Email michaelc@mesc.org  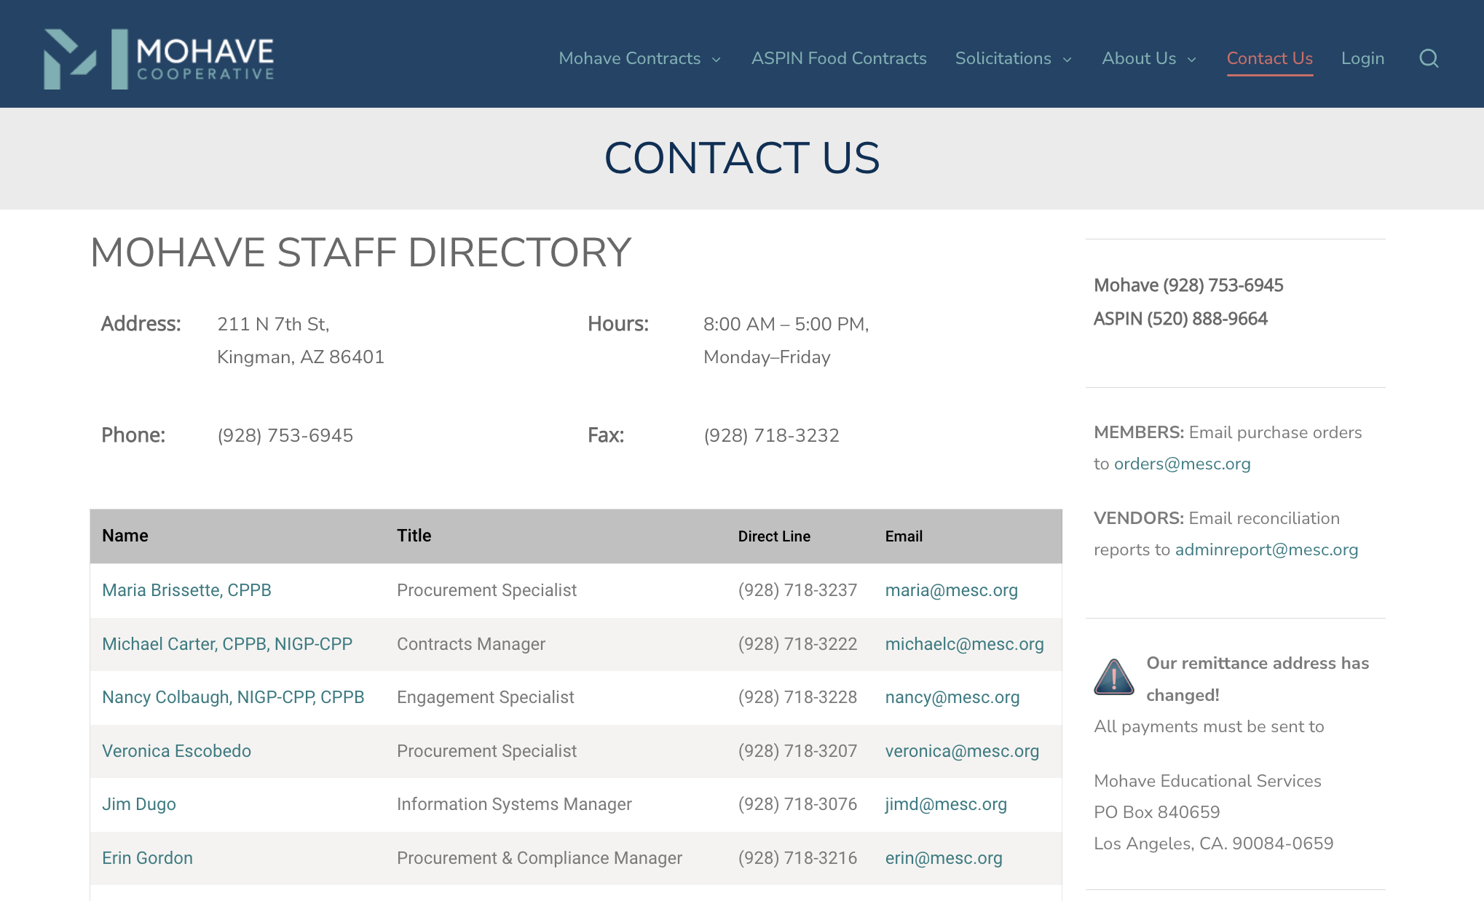964,644
